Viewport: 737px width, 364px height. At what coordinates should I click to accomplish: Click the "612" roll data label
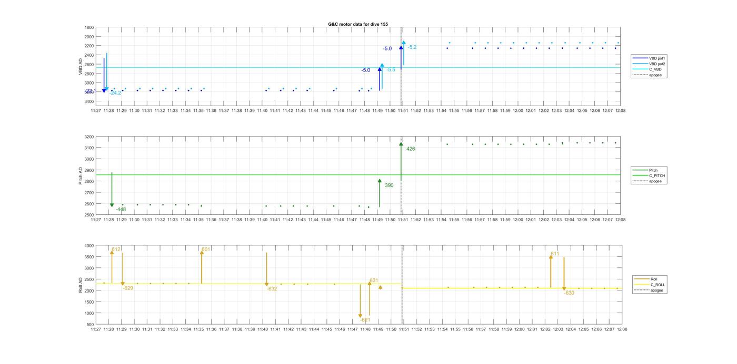pos(116,249)
